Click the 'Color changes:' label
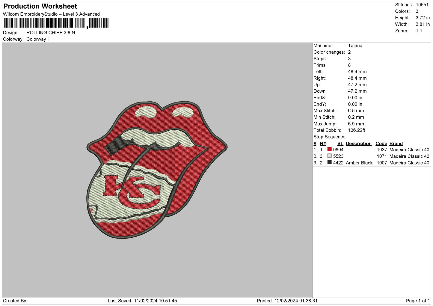 point(329,52)
